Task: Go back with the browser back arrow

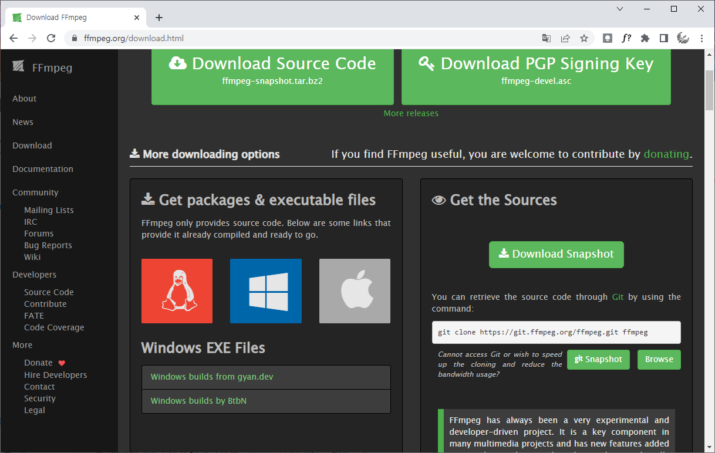Action: [14, 38]
